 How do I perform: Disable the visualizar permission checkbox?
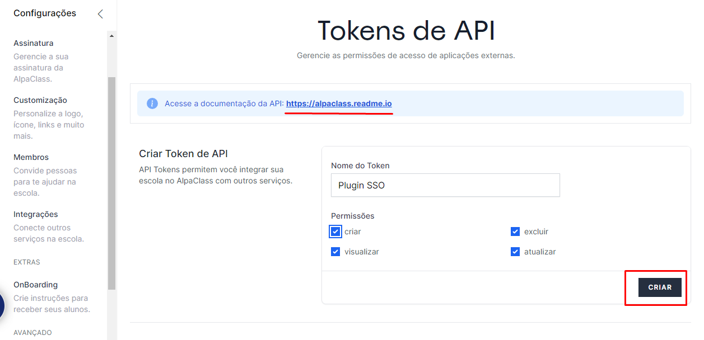pyautogui.click(x=335, y=252)
